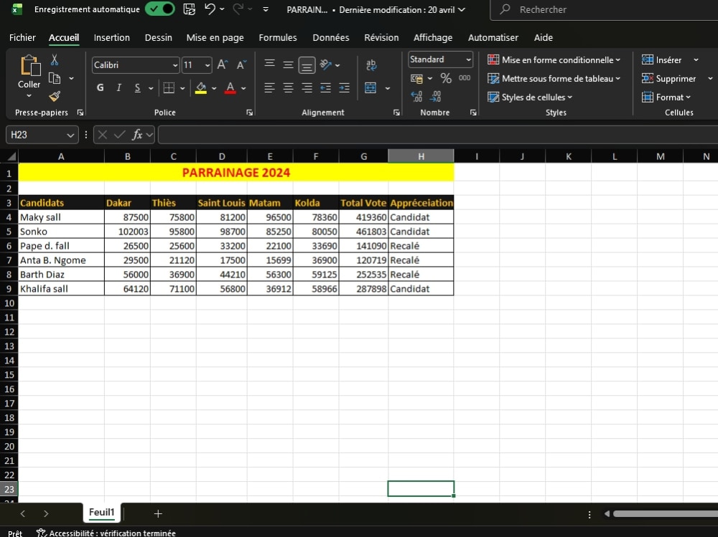The width and height of the screenshot is (718, 537).
Task: Switch to the Affichage tab
Action: [x=433, y=37]
